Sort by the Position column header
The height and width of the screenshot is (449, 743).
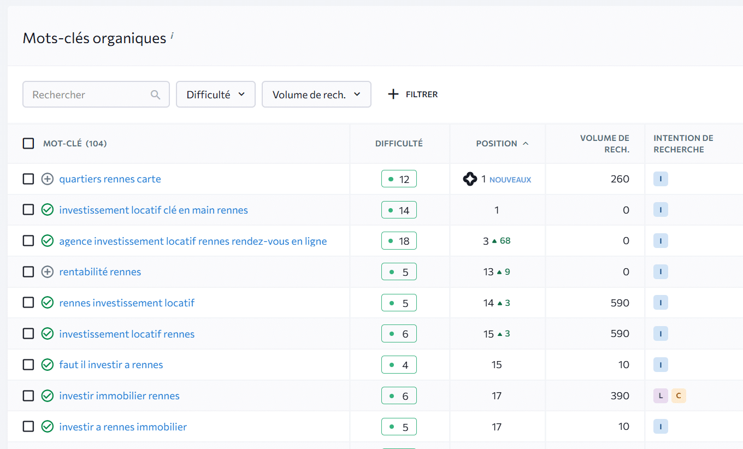pyautogui.click(x=497, y=144)
